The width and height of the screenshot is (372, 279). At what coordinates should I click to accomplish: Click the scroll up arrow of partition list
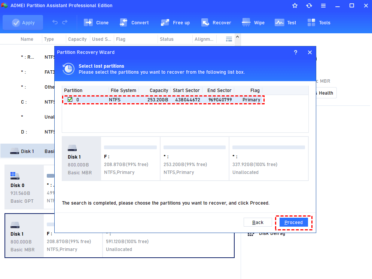pyautogui.click(x=238, y=37)
